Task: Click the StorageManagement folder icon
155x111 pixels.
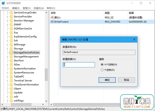Action: (11, 57)
